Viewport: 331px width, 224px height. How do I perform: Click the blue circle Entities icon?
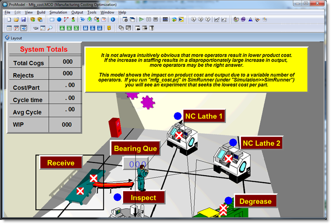pyautogui.click(x=59, y=20)
